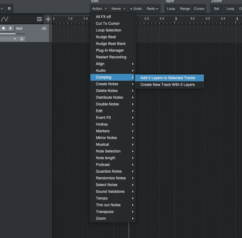Select Nudge Beat menu entry
This screenshot has width=242, height=238.
tap(113, 37)
